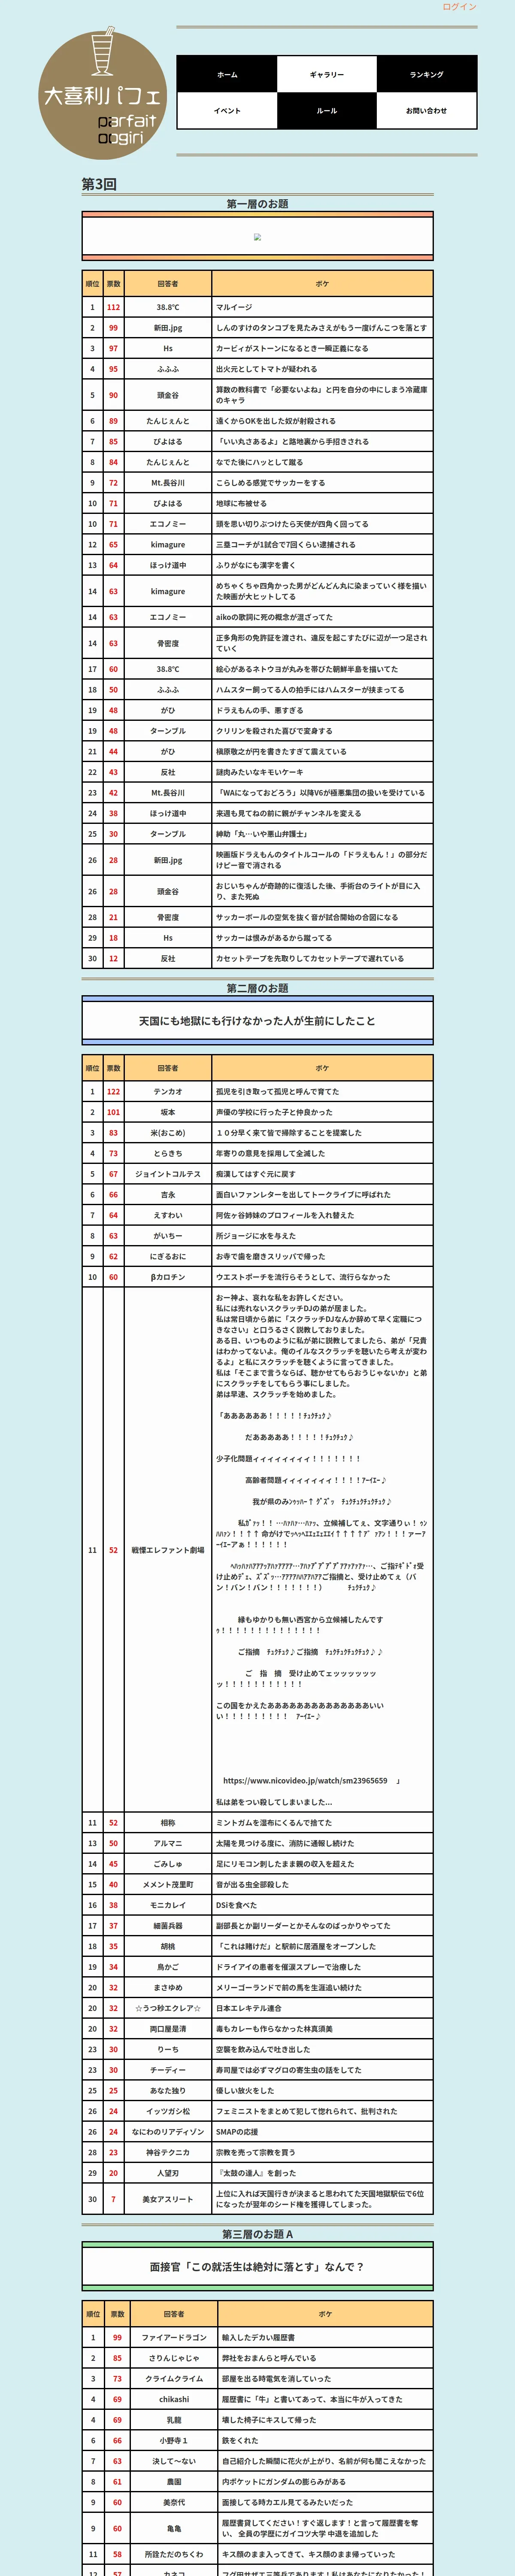Click the answer 年寄りの意見を採用して全滅した

tap(270, 1153)
